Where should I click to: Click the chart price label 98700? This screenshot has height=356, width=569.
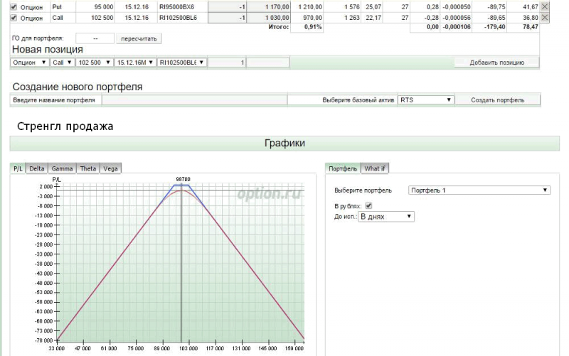point(183,179)
